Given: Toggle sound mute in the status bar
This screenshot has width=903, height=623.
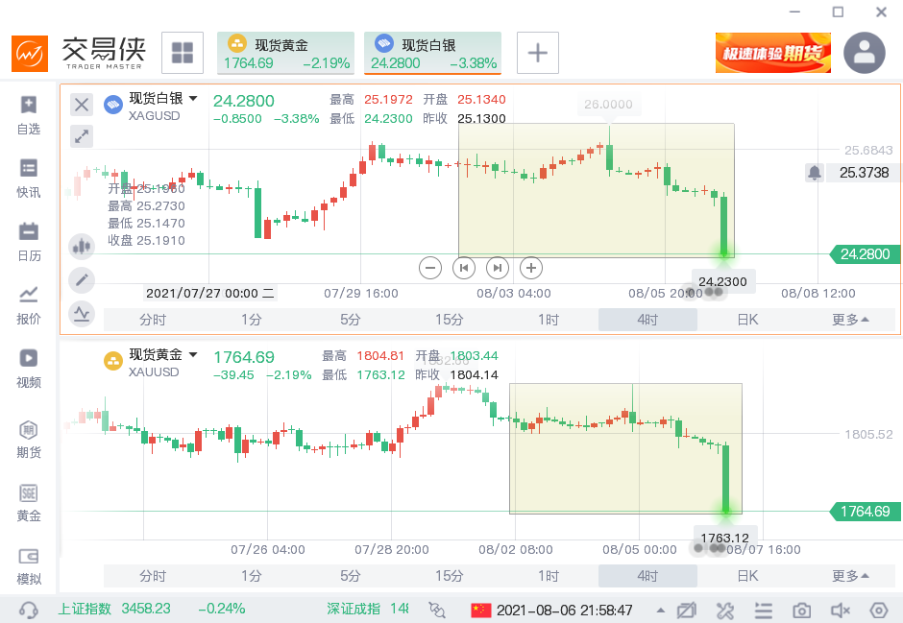Looking at the screenshot, I should point(840,611).
